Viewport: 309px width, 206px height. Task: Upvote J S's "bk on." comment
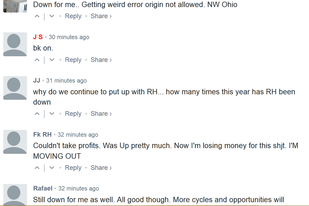click(37, 60)
